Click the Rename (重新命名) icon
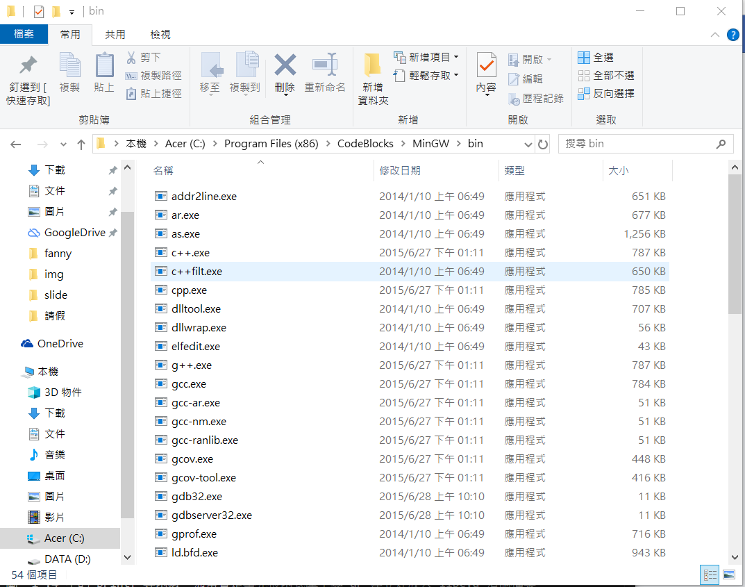Viewport: 745px width, 587px height. pyautogui.click(x=325, y=67)
